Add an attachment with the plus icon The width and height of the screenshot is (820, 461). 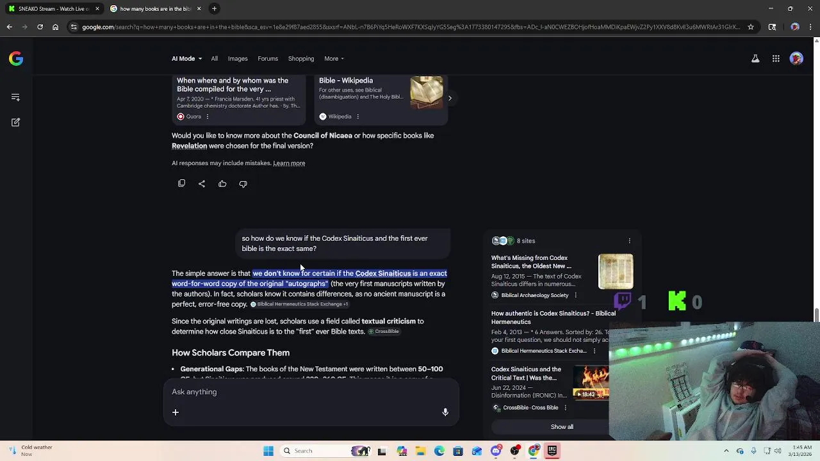coord(175,412)
